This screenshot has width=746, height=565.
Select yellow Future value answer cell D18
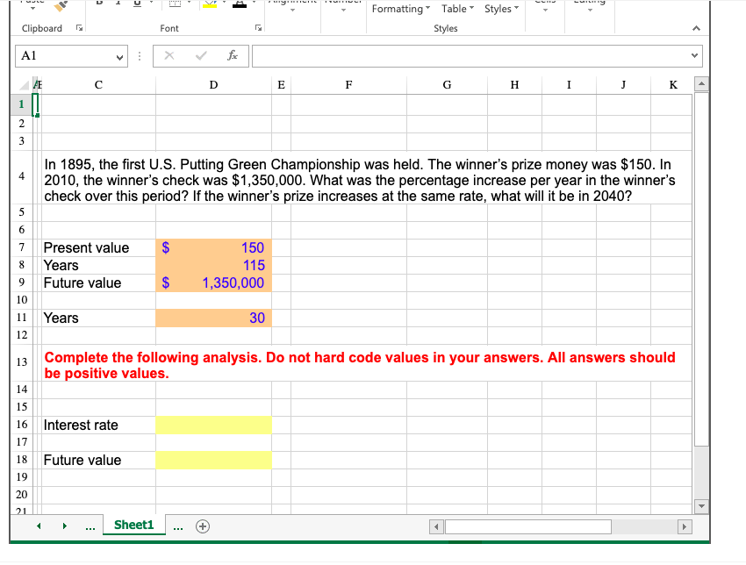point(213,461)
